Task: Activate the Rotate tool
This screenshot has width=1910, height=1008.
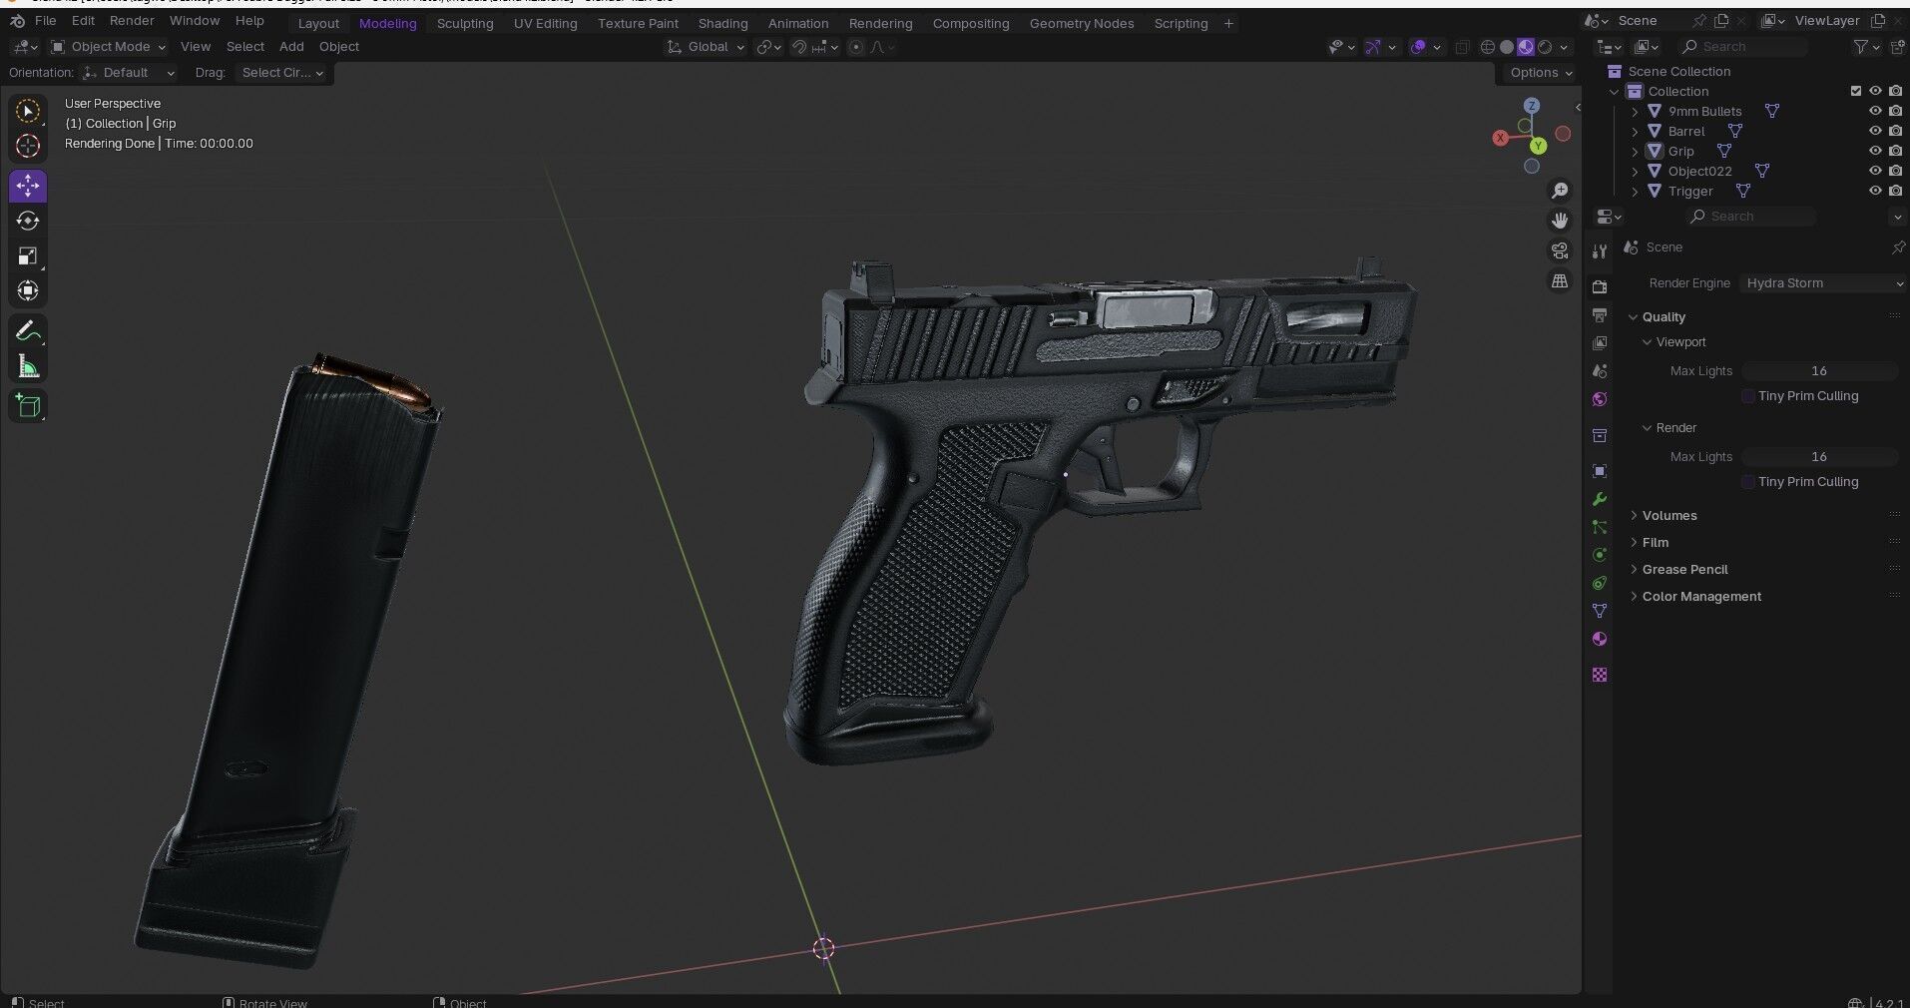Action: click(x=28, y=221)
